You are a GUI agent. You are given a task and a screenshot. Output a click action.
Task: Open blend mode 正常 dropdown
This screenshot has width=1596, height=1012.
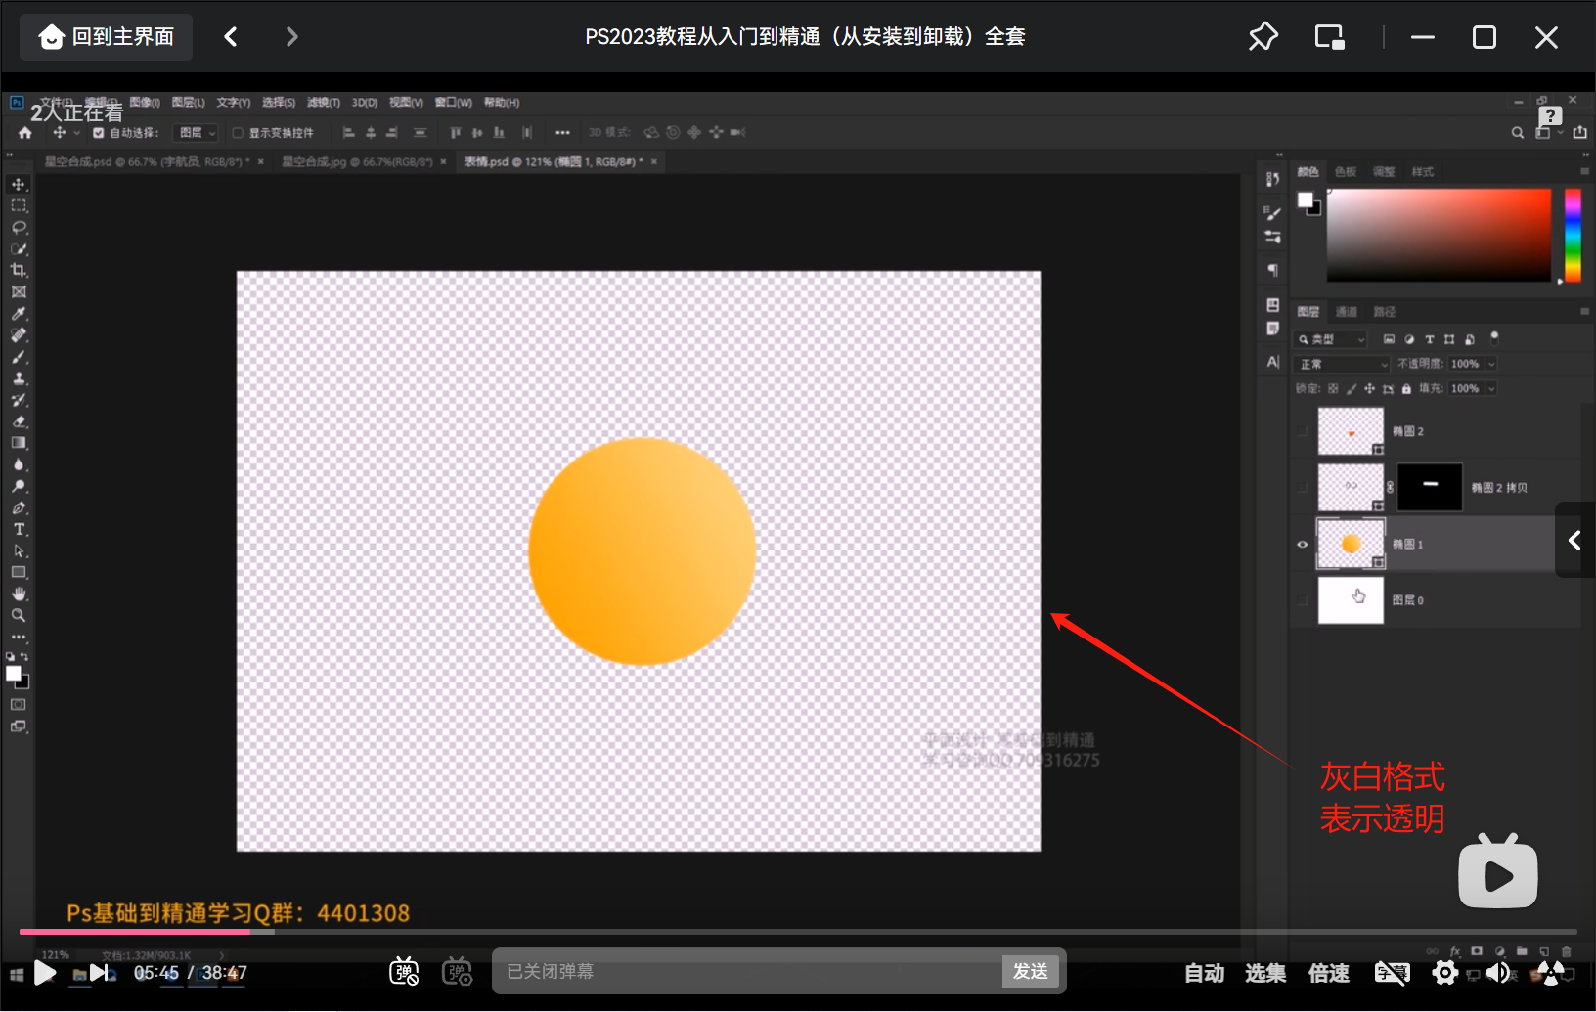(1342, 364)
